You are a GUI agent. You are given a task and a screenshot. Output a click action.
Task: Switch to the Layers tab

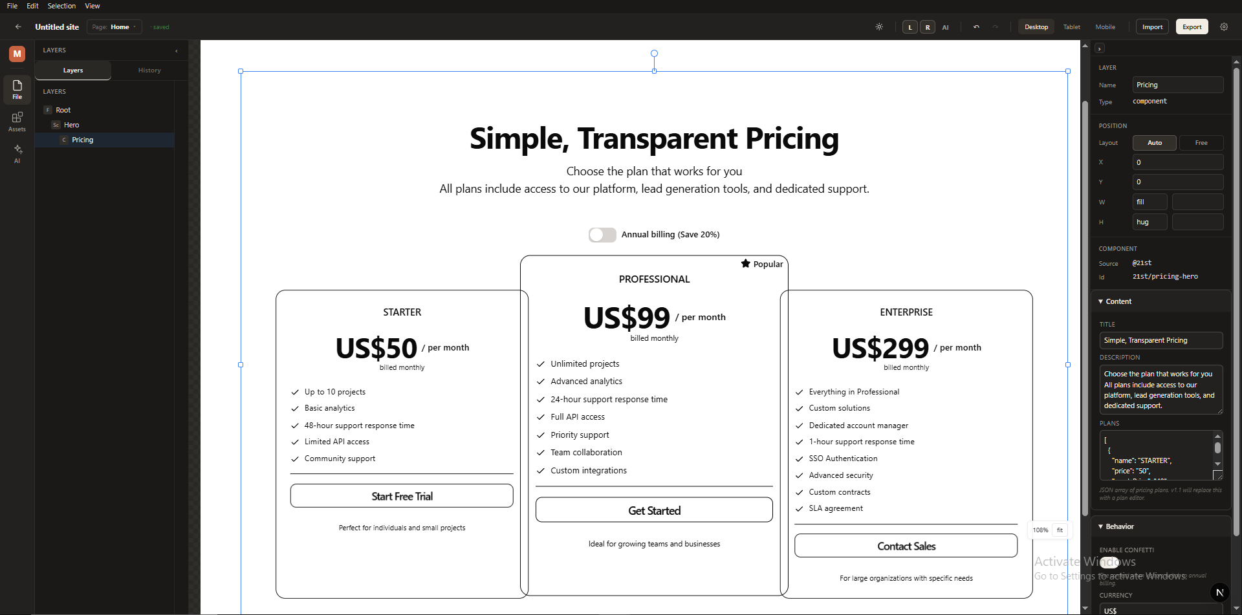73,70
